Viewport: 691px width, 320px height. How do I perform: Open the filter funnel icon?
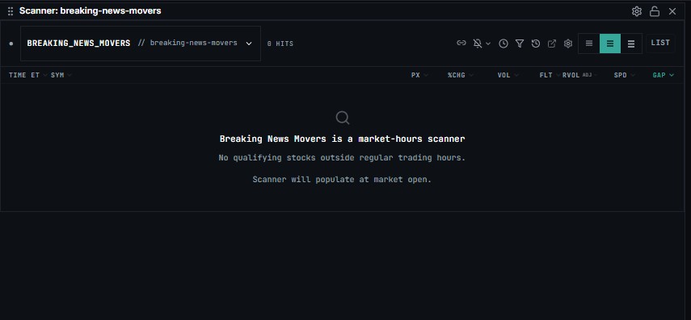520,43
